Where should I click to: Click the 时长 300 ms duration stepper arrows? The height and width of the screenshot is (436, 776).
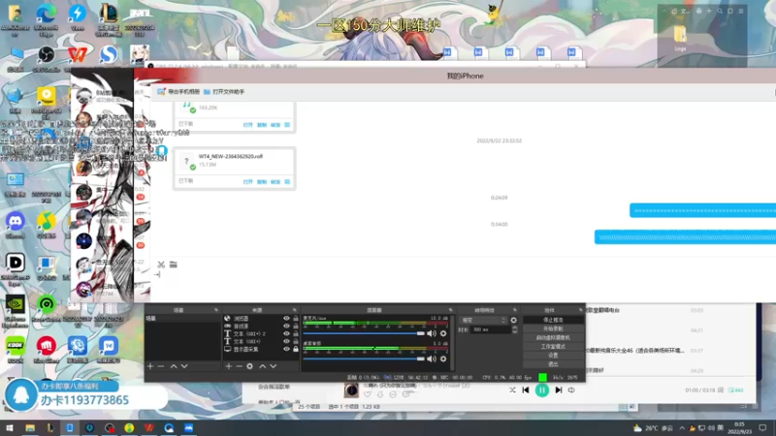pyautogui.click(x=514, y=329)
